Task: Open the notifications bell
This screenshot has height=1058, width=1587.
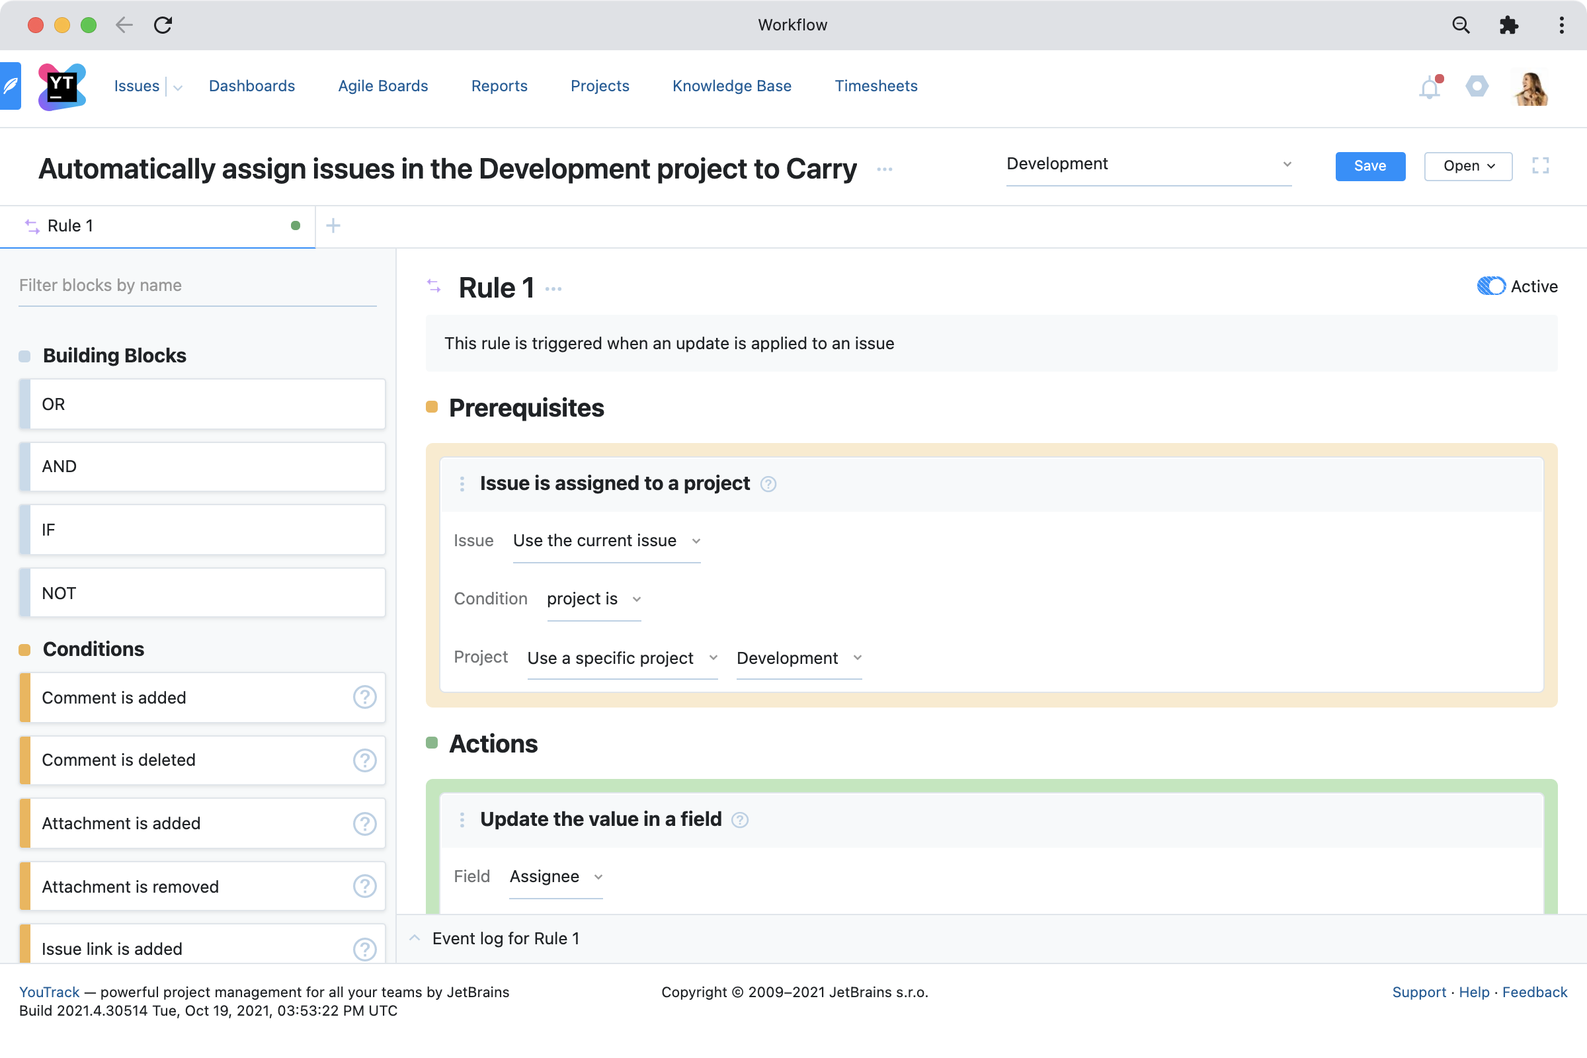Action: [1429, 88]
